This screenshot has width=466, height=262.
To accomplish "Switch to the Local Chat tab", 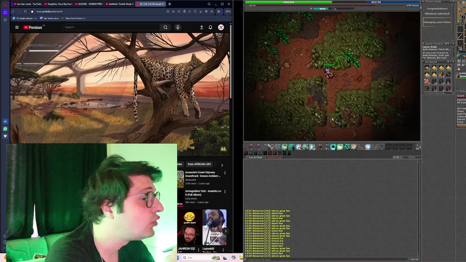I will 256,157.
